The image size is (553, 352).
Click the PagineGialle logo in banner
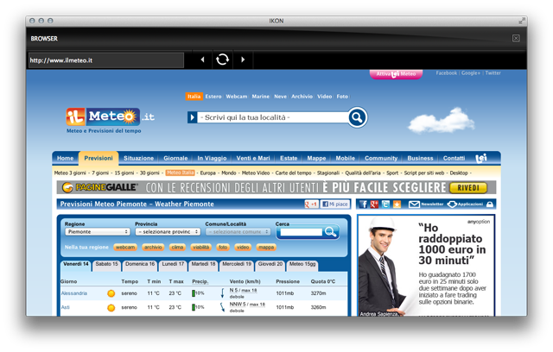100,187
